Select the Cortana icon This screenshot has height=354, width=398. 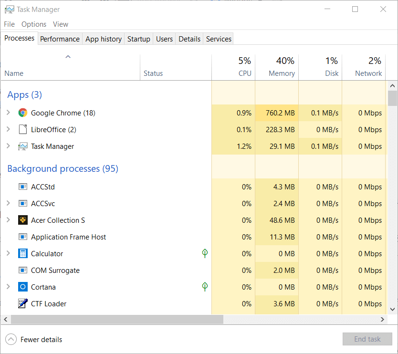click(x=22, y=287)
